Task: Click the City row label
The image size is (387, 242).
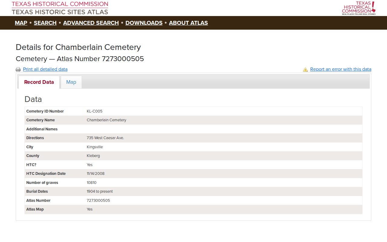Action: coord(30,147)
